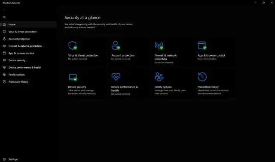Open Virus & threat protection from sidebar

click(x=29, y=32)
